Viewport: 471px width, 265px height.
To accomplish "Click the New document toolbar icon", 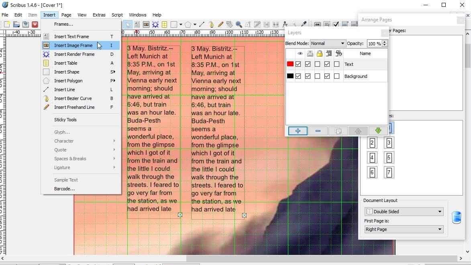I will click(x=7, y=24).
